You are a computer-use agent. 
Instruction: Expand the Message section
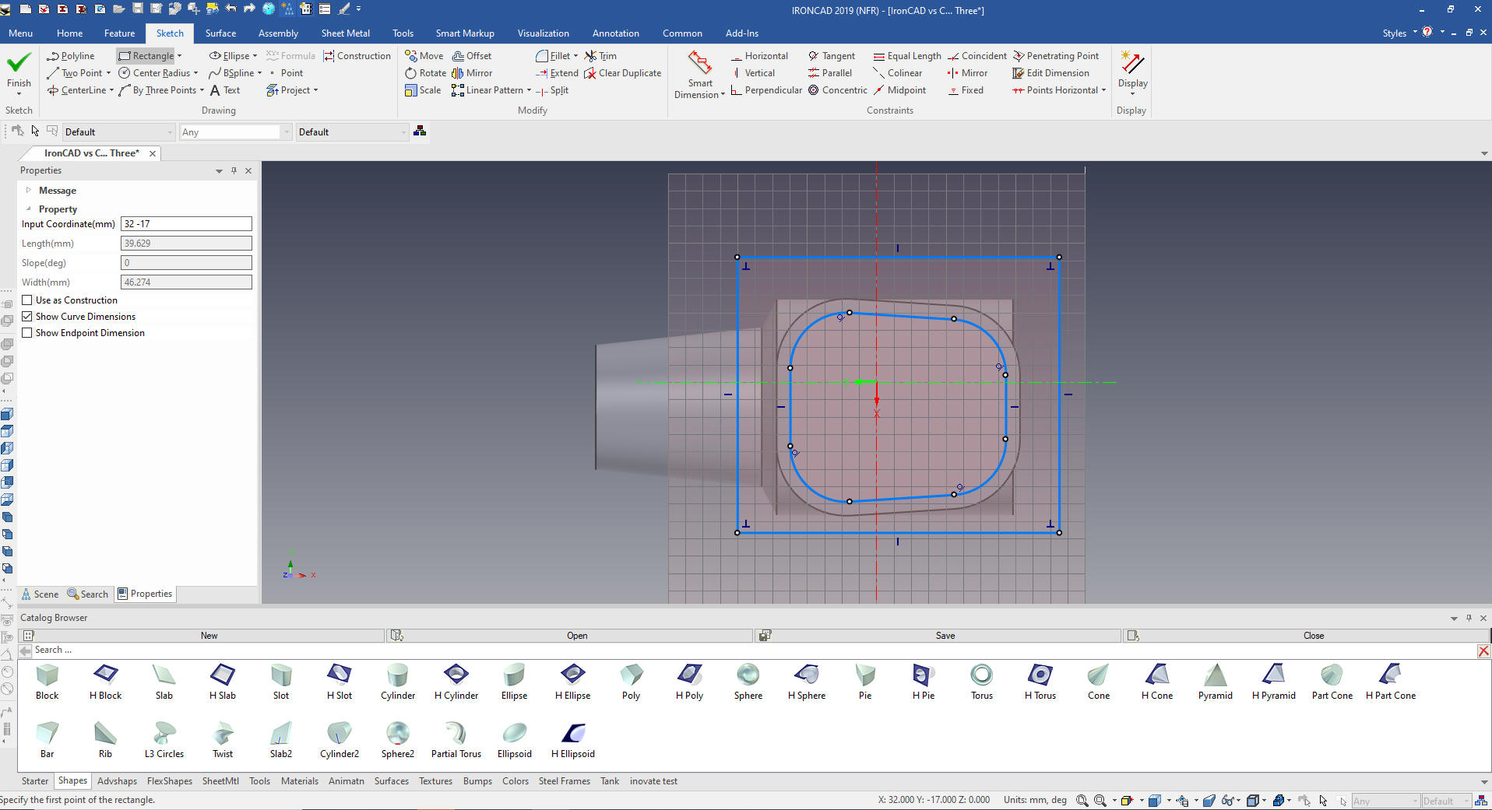(x=29, y=191)
